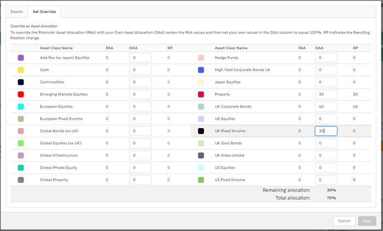Click the Global Equities (ex UK) green swatch
Image resolution: width=383 pixels, height=231 pixels.
click(x=21, y=143)
